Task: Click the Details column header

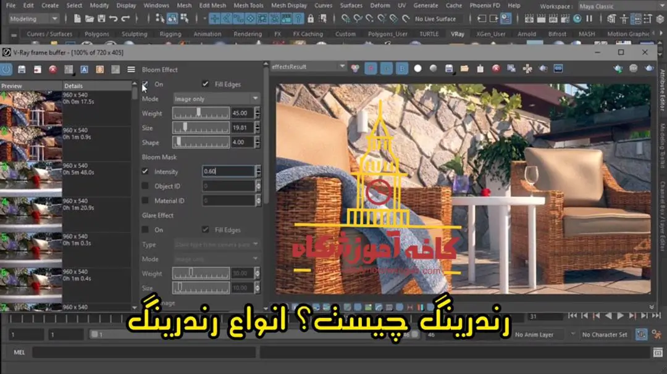Action: pos(98,86)
